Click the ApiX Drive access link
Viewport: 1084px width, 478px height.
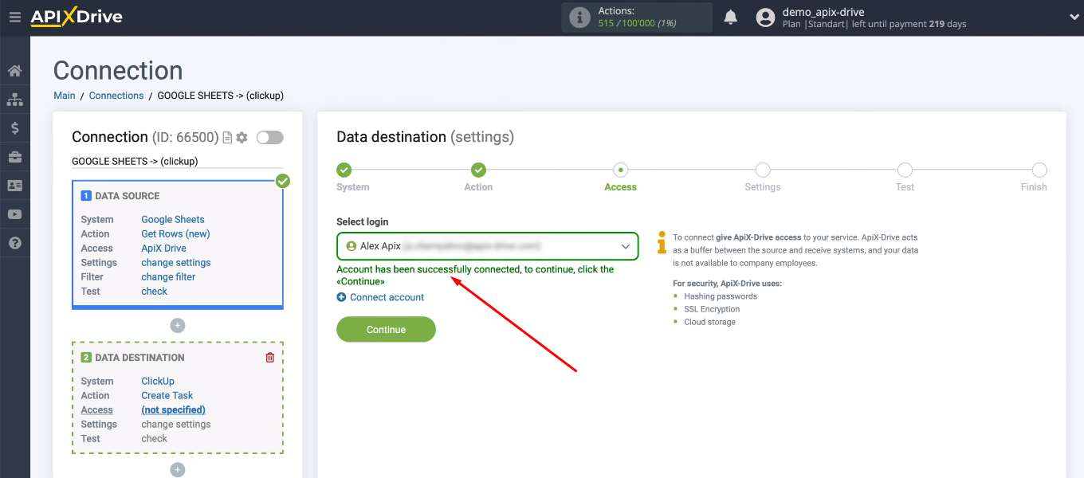coord(163,249)
